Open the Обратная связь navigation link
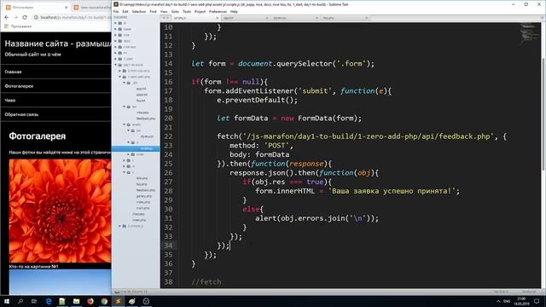 [21, 114]
